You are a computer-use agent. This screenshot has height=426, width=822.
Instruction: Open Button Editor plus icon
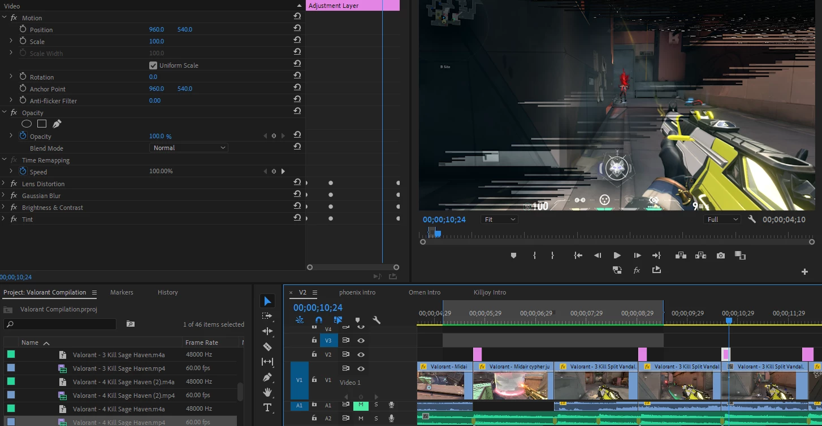[x=804, y=271]
